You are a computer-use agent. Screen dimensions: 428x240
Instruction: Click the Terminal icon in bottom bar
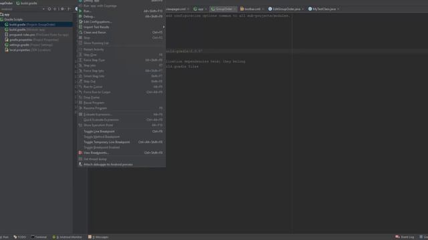[x=33, y=237]
